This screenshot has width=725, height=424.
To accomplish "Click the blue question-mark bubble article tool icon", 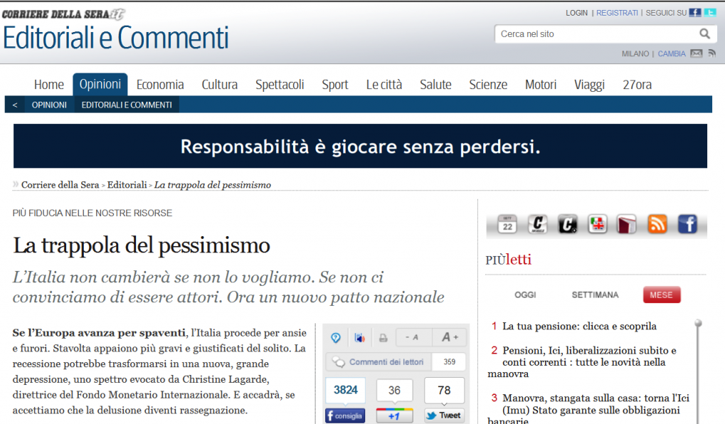I will click(336, 337).
